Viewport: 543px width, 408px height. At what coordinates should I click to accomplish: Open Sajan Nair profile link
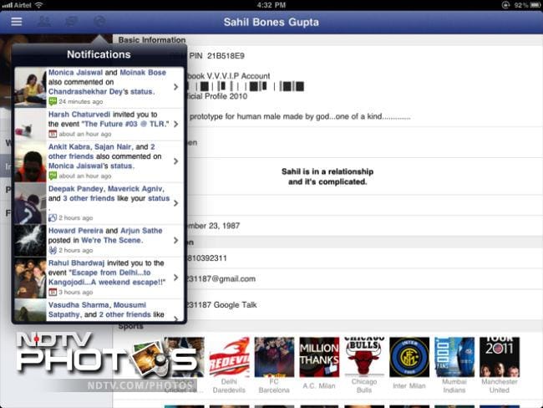(x=113, y=146)
